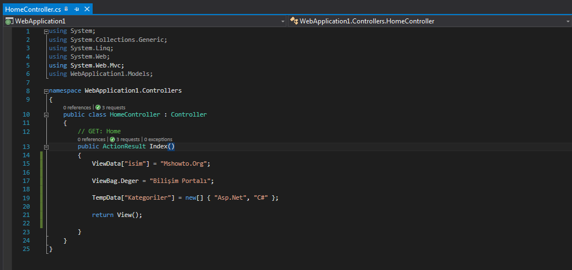Click the 'return' keyword
572x270 pixels.
point(103,215)
